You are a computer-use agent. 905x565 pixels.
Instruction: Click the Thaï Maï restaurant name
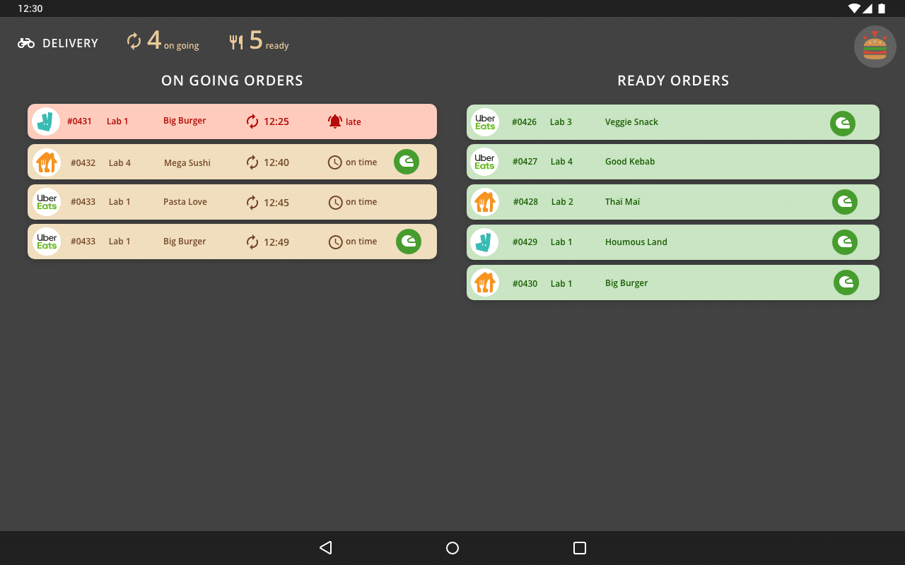tap(622, 202)
